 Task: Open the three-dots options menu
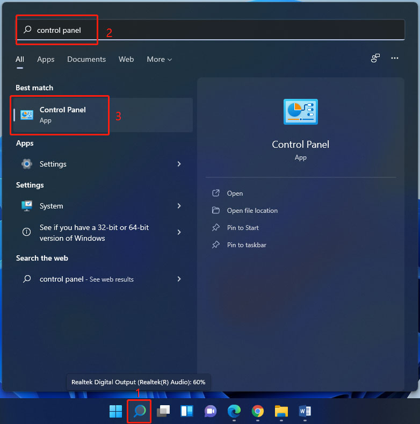(395, 58)
